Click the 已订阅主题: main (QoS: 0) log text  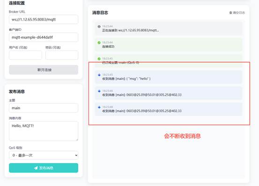pyautogui.click(x=120, y=63)
